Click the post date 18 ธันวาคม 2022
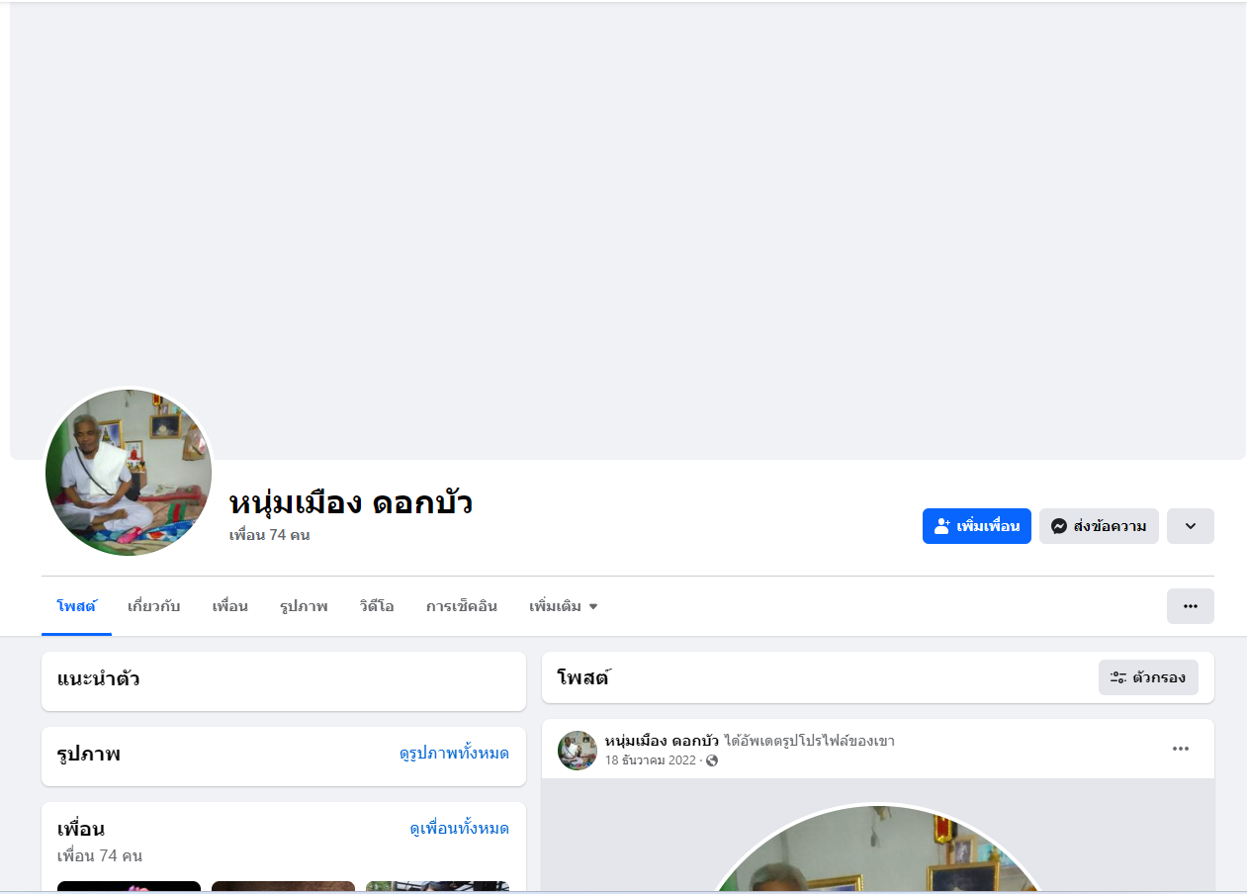The image size is (1247, 894). 651,760
